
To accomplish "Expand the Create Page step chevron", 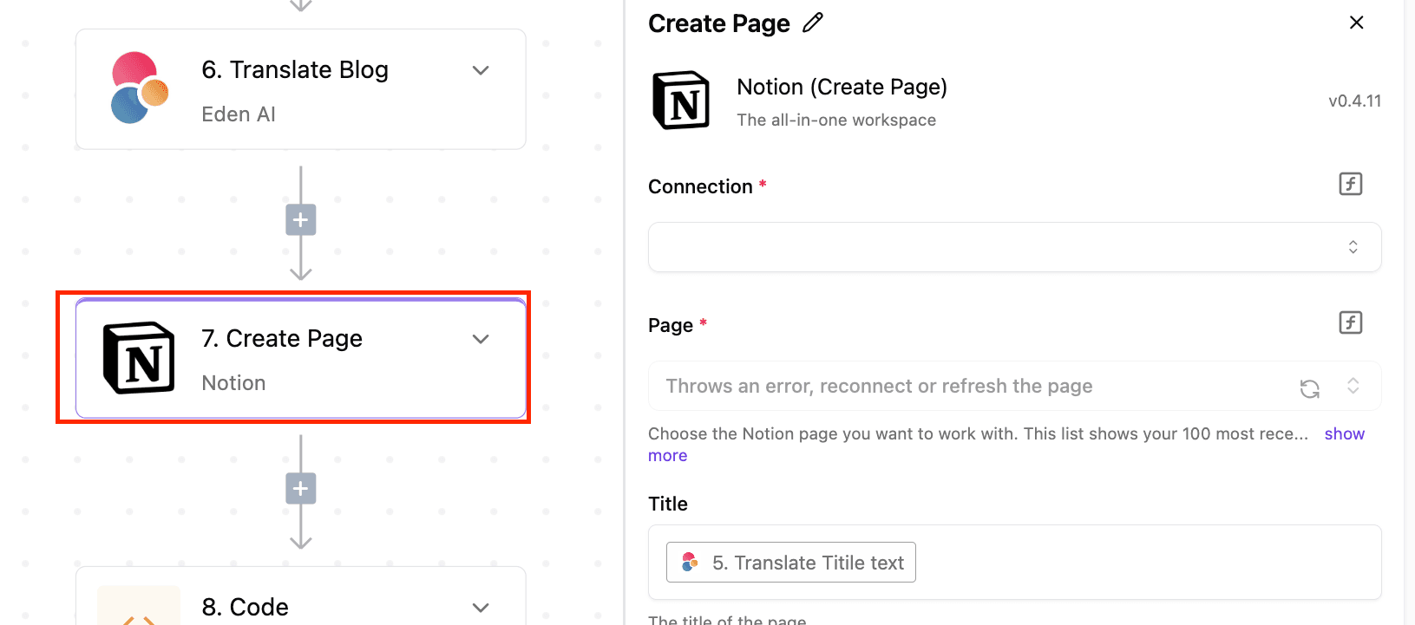I will click(x=481, y=339).
